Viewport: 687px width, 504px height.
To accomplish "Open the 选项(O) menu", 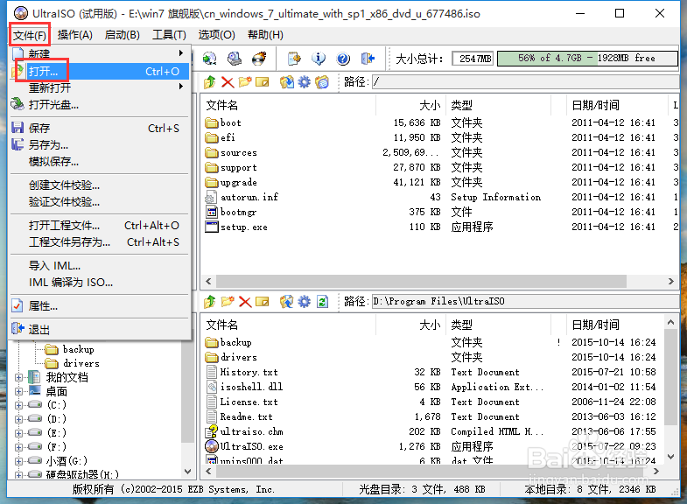I will 216,35.
